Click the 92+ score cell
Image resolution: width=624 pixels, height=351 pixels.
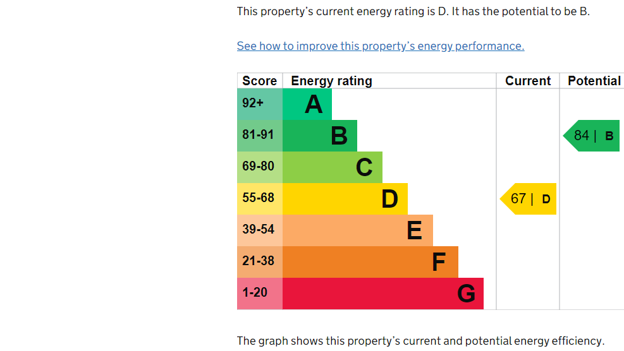pos(260,104)
